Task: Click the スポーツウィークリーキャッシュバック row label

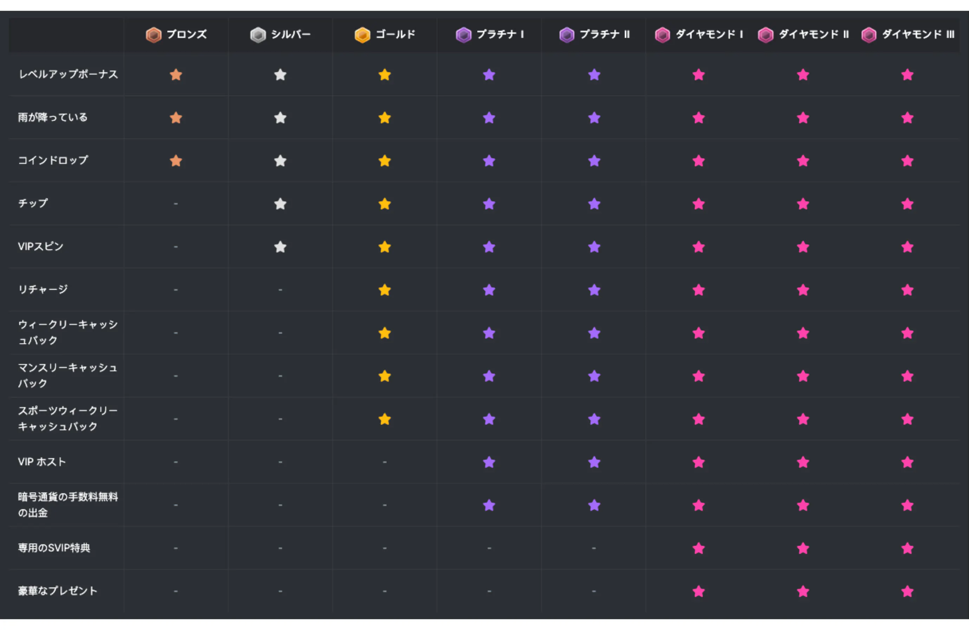Action: (x=68, y=418)
